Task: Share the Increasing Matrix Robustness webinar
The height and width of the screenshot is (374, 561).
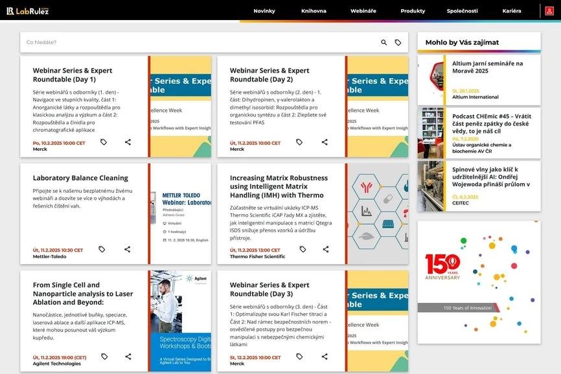Action: [x=325, y=249]
